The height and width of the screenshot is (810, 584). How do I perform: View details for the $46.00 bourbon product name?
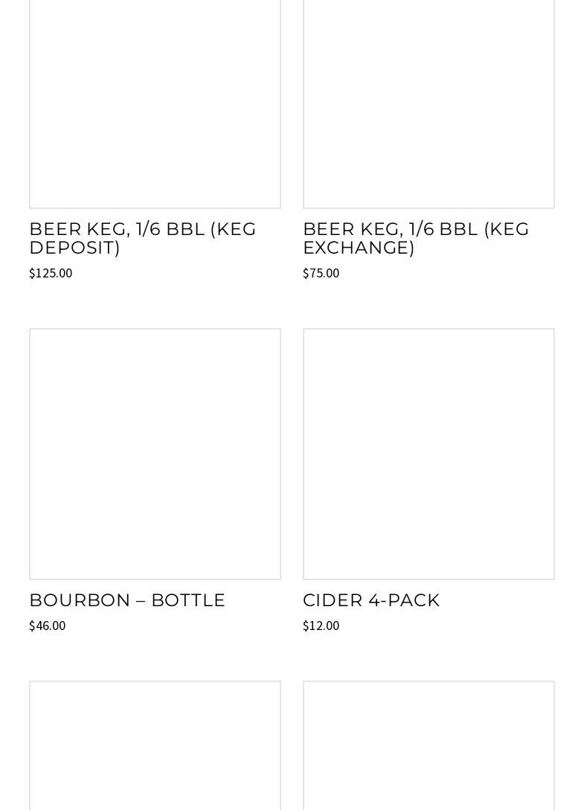tap(127, 600)
